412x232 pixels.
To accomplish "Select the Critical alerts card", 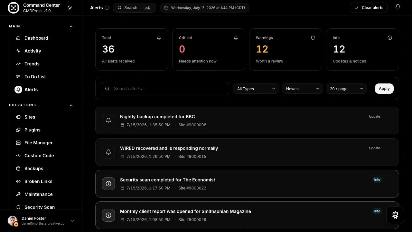I will point(209,49).
